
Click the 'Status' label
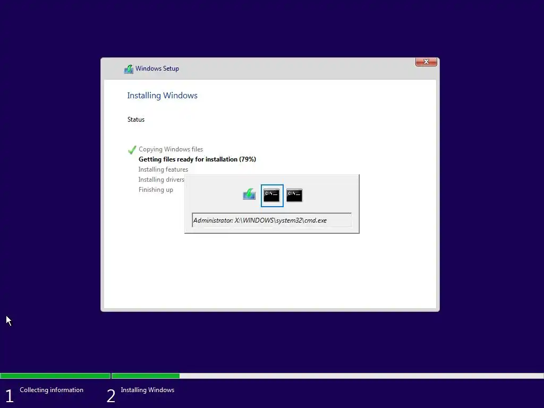[x=135, y=120]
